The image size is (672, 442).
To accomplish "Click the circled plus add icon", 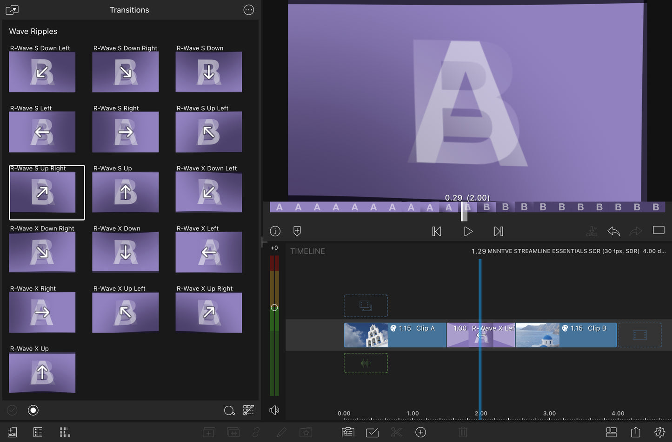I will click(x=420, y=432).
